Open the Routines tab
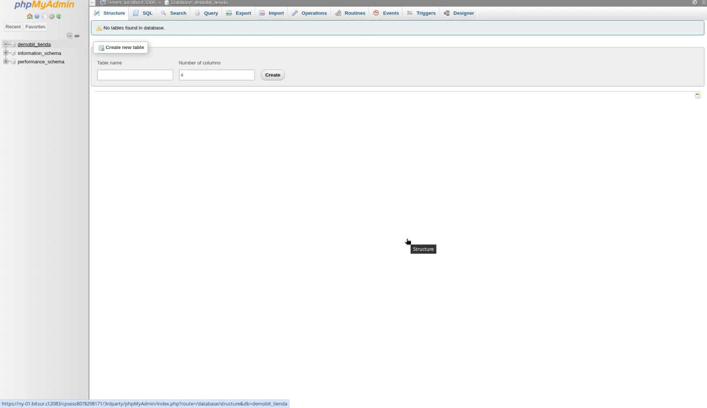 (x=350, y=13)
